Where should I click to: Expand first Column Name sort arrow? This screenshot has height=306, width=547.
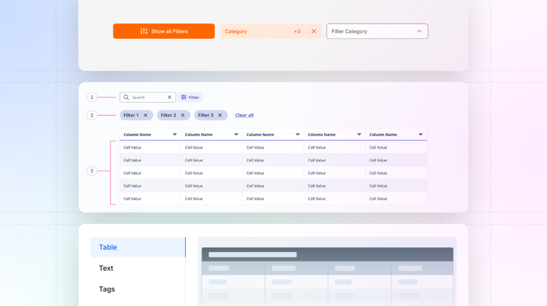point(175,135)
